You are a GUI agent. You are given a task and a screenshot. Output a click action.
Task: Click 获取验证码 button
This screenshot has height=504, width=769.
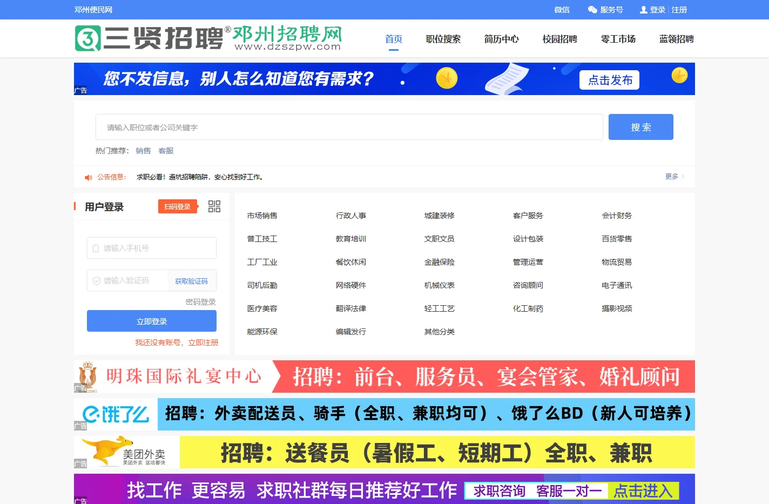tap(191, 281)
